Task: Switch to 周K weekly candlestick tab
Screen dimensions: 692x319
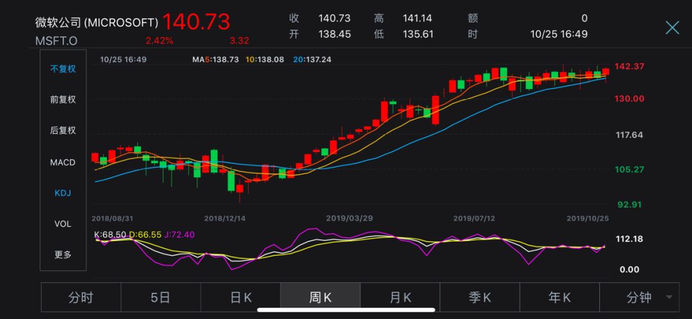Action: tap(320, 297)
